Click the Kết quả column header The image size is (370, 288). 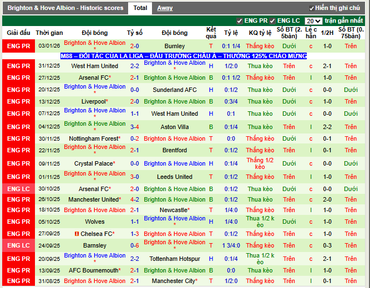(x=211, y=33)
